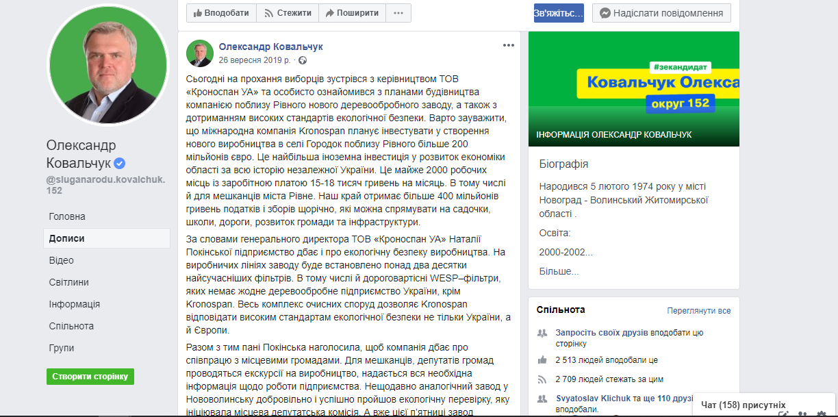Click the Стежити (Follow) button
The height and width of the screenshot is (417, 838).
pos(287,13)
